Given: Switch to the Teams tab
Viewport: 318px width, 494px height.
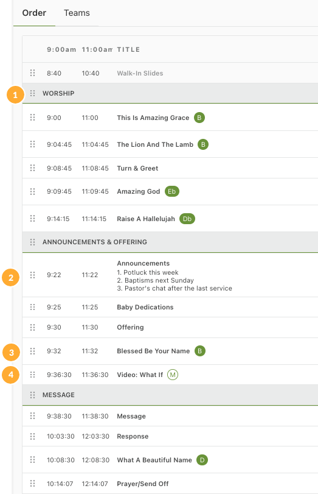Looking at the screenshot, I should tap(77, 13).
